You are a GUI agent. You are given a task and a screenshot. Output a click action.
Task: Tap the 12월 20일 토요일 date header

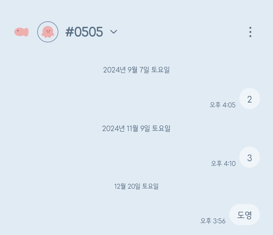click(136, 186)
